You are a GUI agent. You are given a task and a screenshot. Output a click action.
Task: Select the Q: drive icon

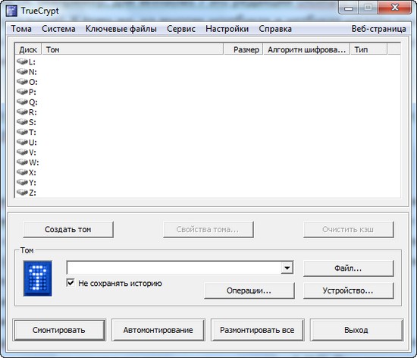click(x=22, y=102)
